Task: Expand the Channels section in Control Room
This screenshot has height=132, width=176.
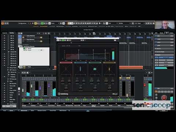Action: [164, 48]
